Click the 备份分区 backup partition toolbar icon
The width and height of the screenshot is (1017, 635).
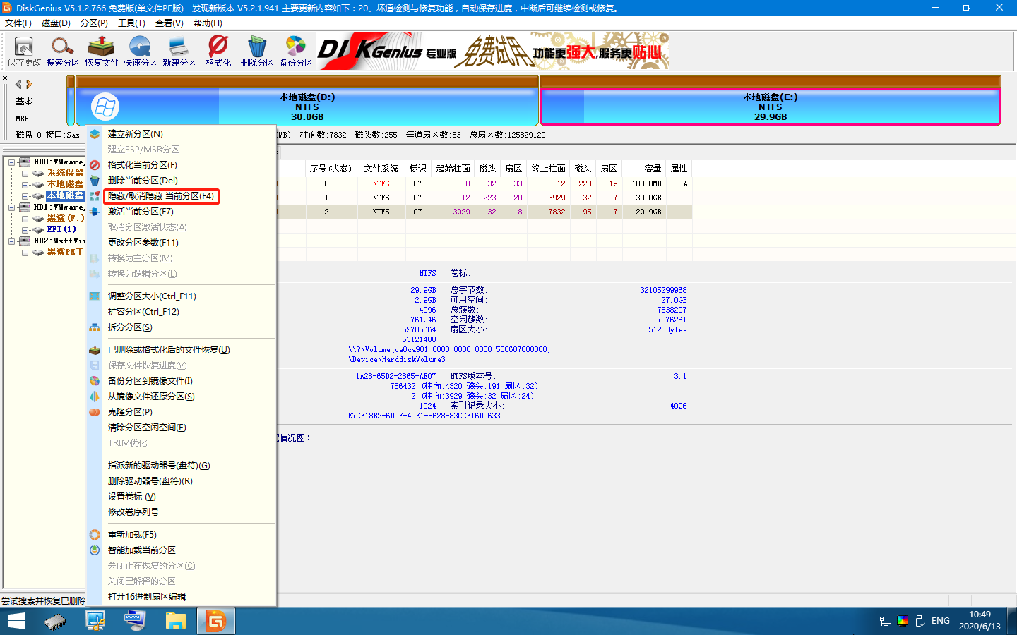(x=296, y=51)
